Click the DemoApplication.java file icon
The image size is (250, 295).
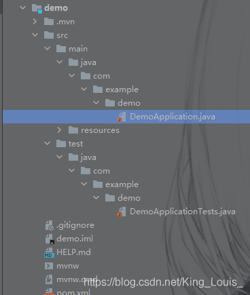click(122, 117)
